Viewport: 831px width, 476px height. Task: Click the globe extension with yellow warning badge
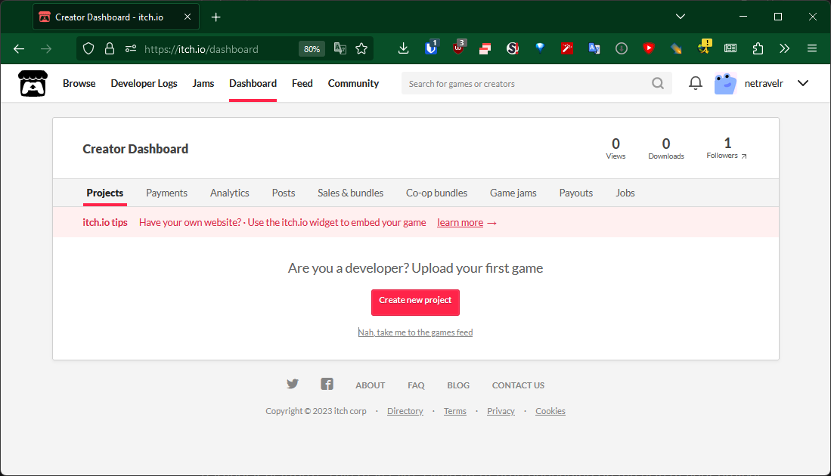(x=704, y=47)
